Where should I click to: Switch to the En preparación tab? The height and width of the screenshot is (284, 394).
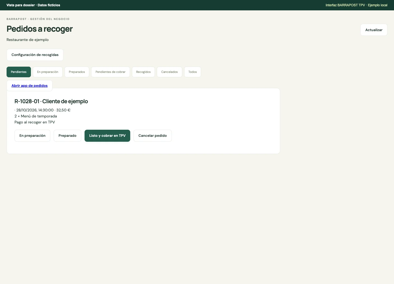48,72
